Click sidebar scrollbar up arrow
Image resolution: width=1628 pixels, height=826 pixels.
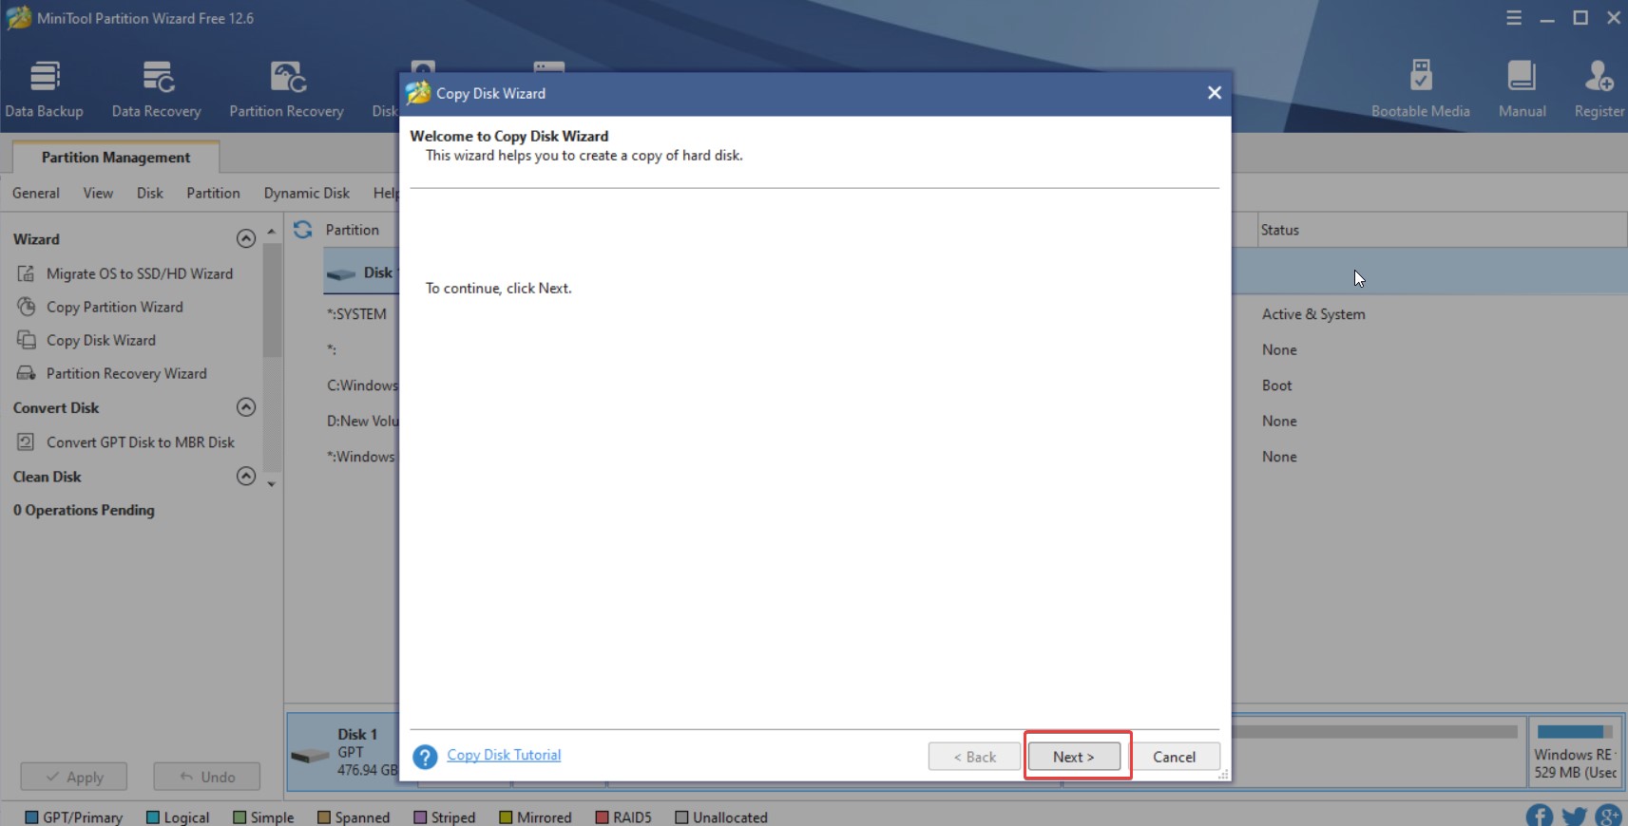point(272,232)
